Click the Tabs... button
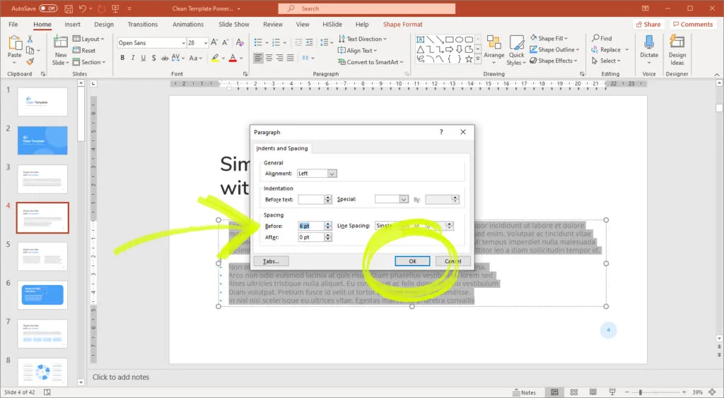This screenshot has height=398, width=724. point(271,261)
